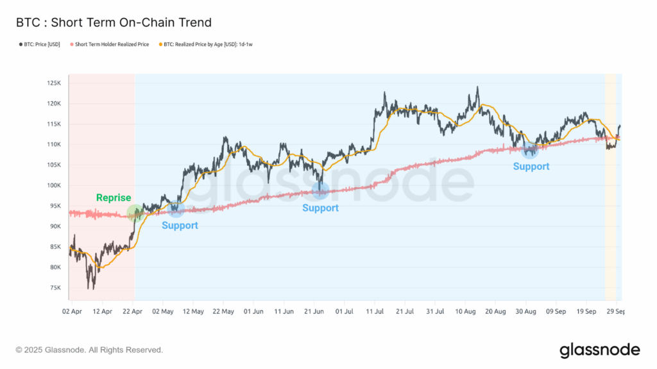The height and width of the screenshot is (369, 657).
Task: Click the glassnode logo at bottom right
Action: (599, 350)
